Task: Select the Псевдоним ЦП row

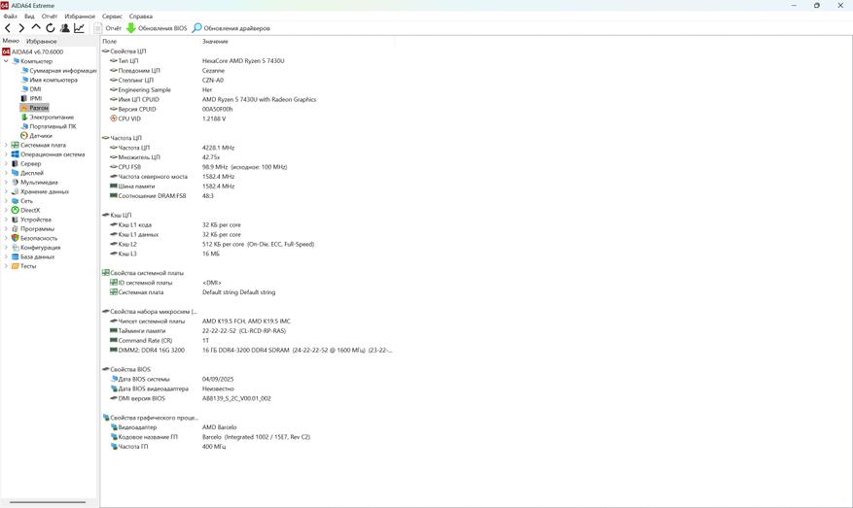Action: tap(247, 71)
